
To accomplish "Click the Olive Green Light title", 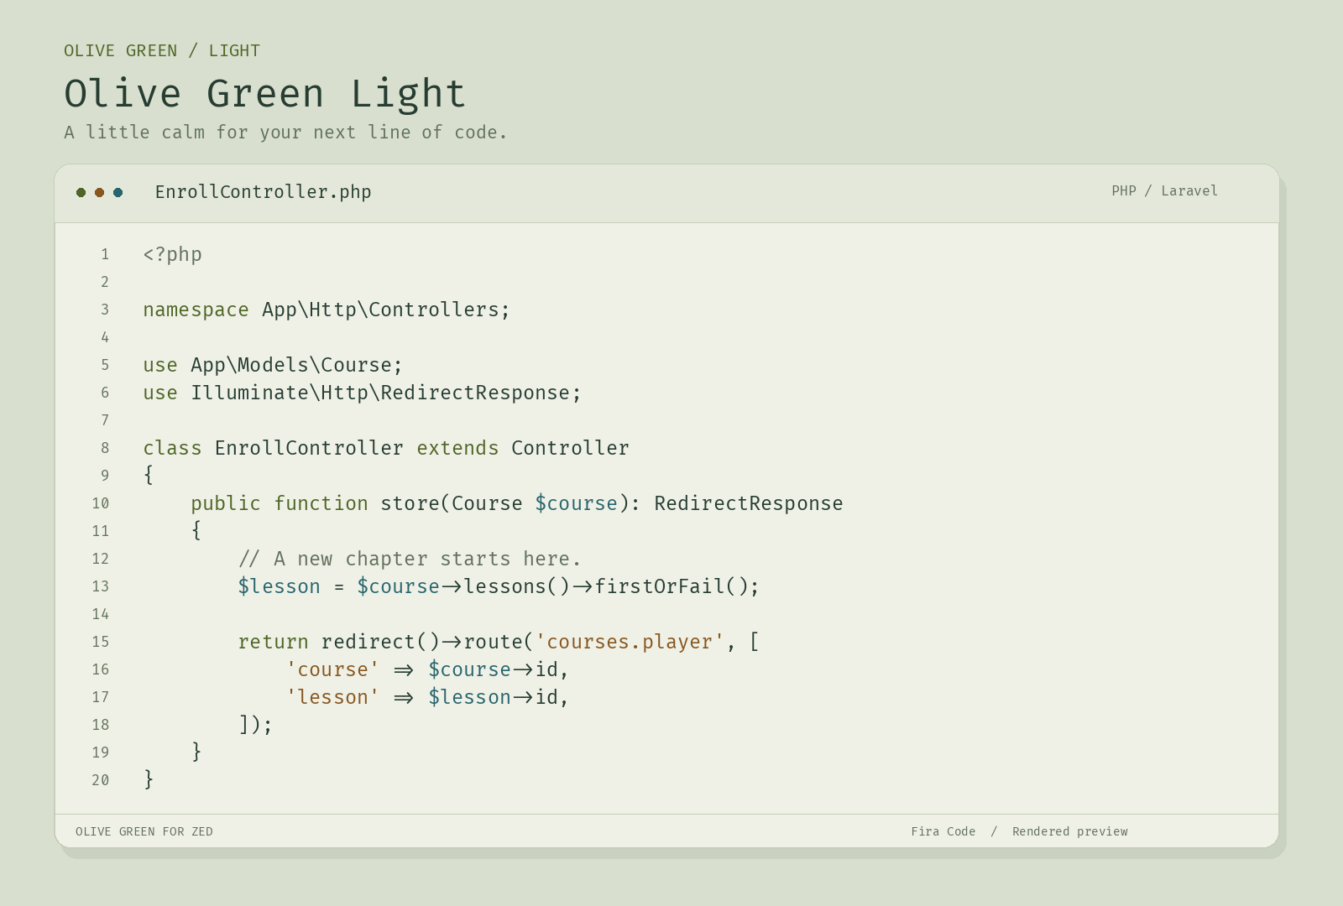I will 264,93.
